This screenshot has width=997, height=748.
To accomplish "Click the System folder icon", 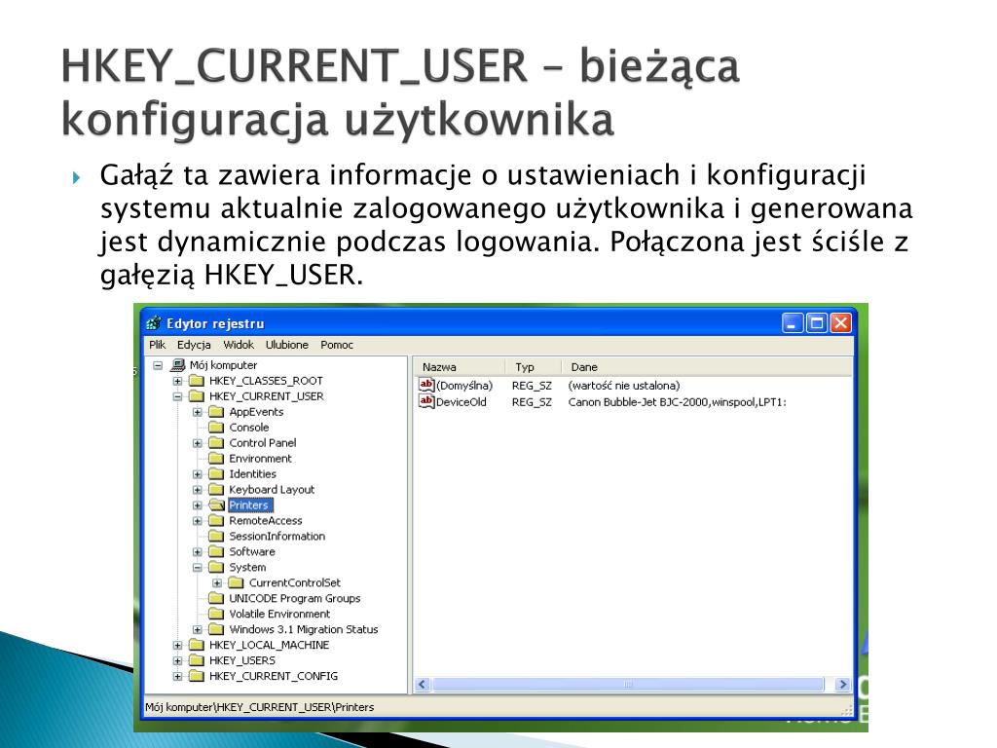I will click(x=217, y=567).
